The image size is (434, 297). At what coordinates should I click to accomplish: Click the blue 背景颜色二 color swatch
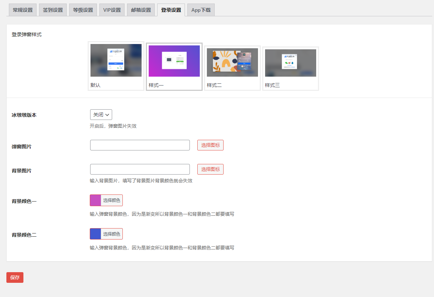tap(95, 234)
